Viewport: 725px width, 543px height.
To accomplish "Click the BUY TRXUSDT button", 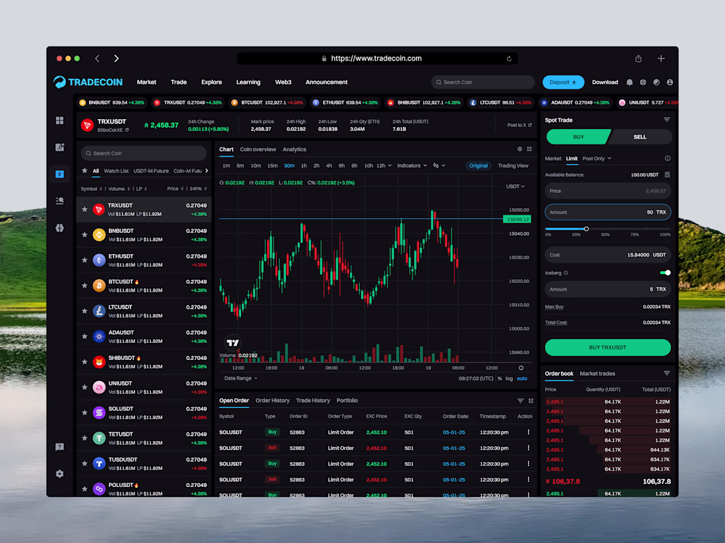I will point(608,348).
